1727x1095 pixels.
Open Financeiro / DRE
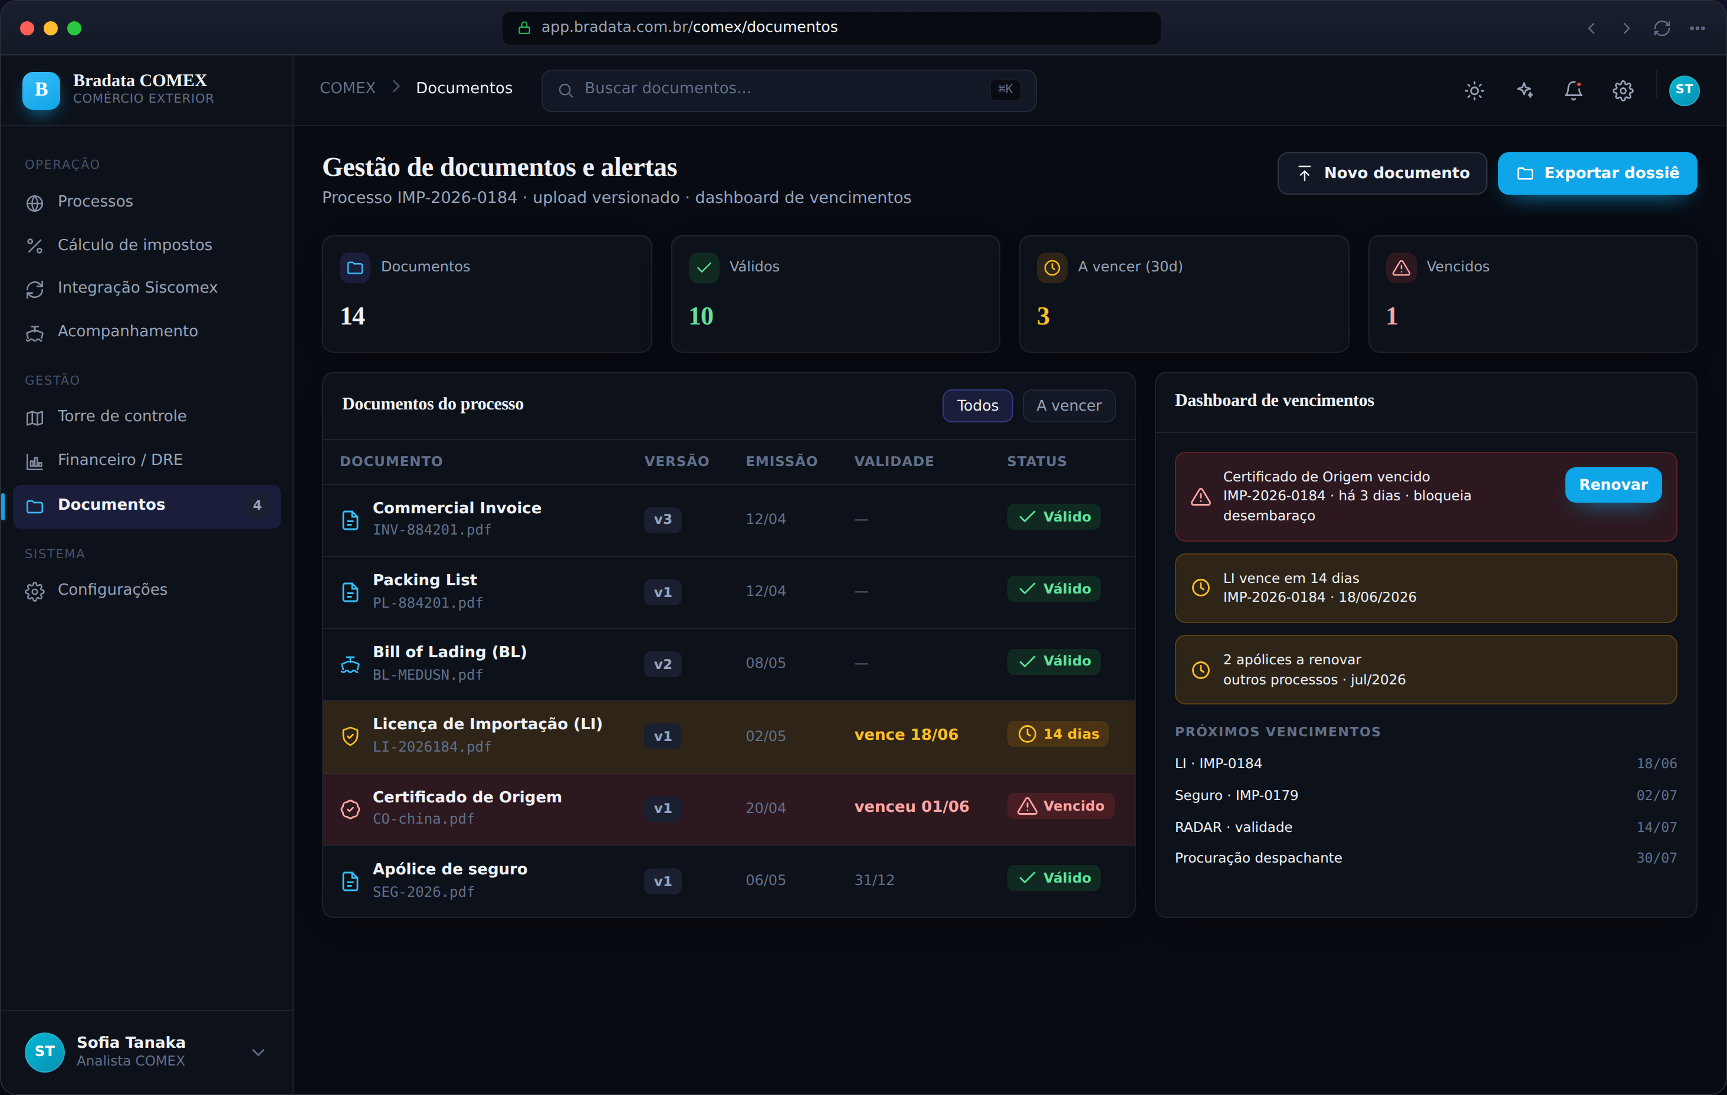(x=146, y=460)
